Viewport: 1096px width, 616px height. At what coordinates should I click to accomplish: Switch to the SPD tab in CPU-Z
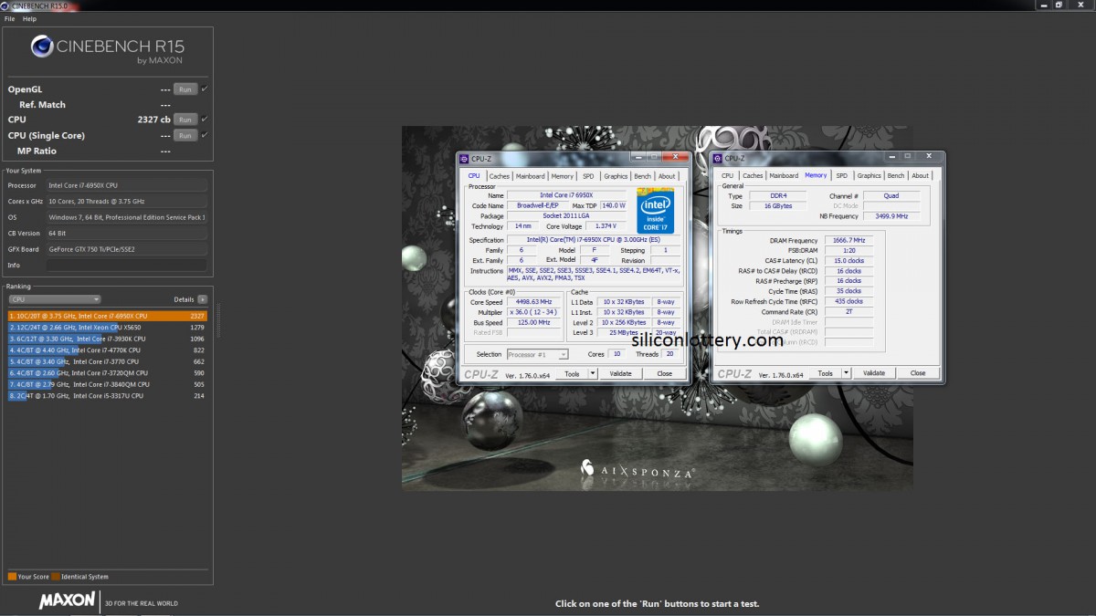587,175
